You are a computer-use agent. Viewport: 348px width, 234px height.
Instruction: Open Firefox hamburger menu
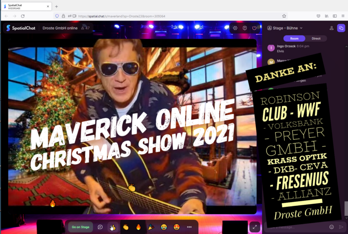(x=343, y=16)
